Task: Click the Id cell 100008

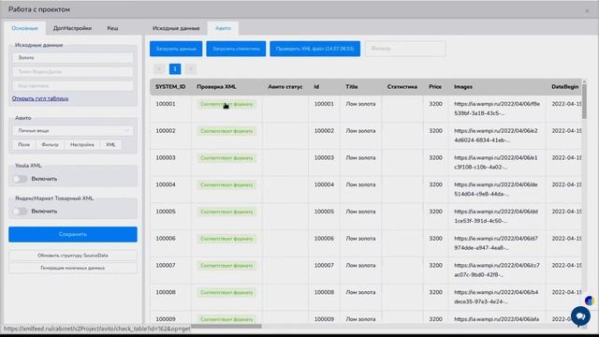Action: coord(324,292)
